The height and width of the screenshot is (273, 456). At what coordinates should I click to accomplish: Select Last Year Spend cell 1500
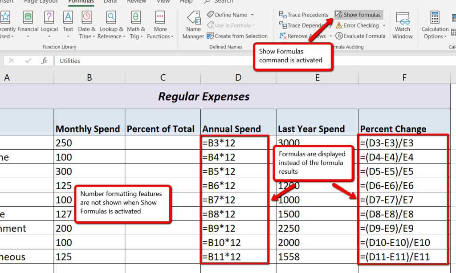pyautogui.click(x=317, y=214)
